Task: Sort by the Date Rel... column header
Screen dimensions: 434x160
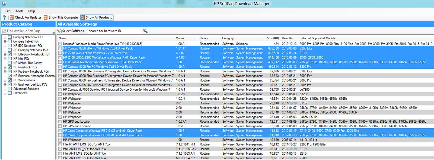Action: coord(289,38)
